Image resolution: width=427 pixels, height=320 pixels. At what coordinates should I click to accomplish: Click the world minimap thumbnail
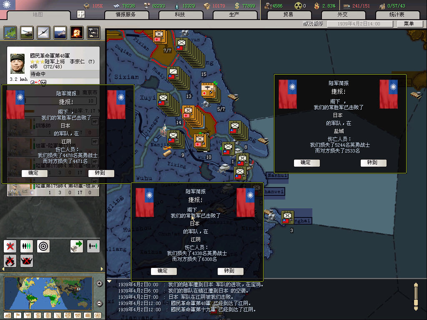(48, 293)
